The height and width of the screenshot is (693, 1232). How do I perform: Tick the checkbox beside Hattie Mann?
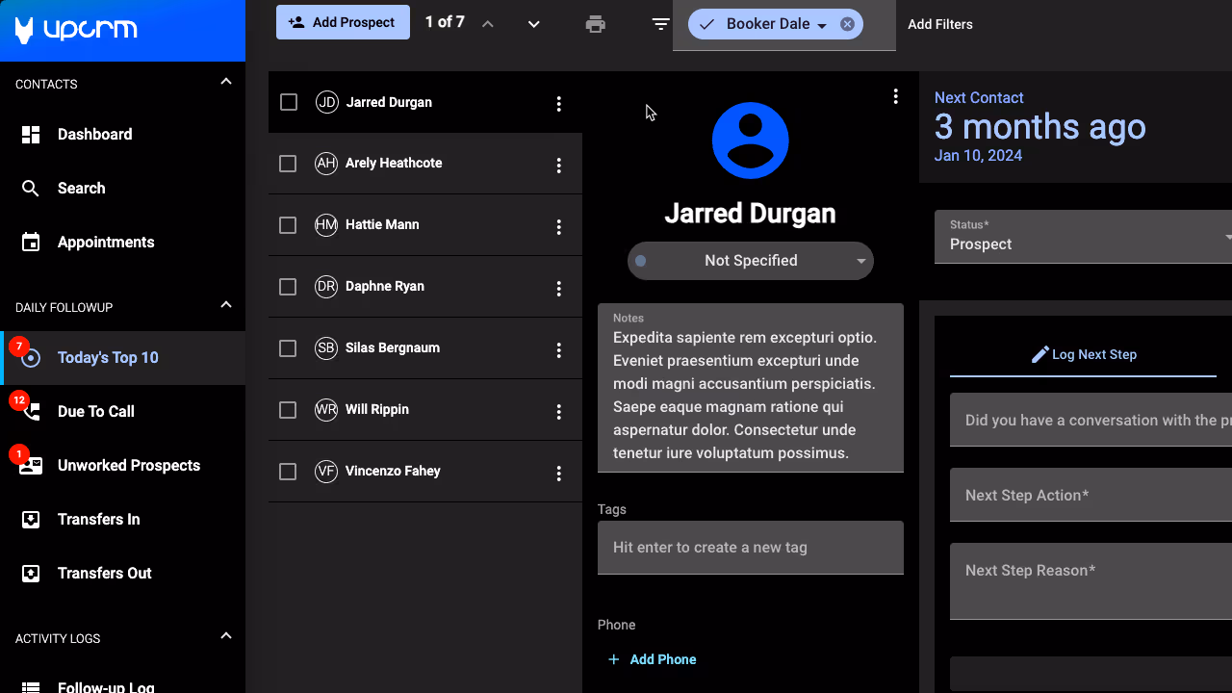[x=288, y=225]
